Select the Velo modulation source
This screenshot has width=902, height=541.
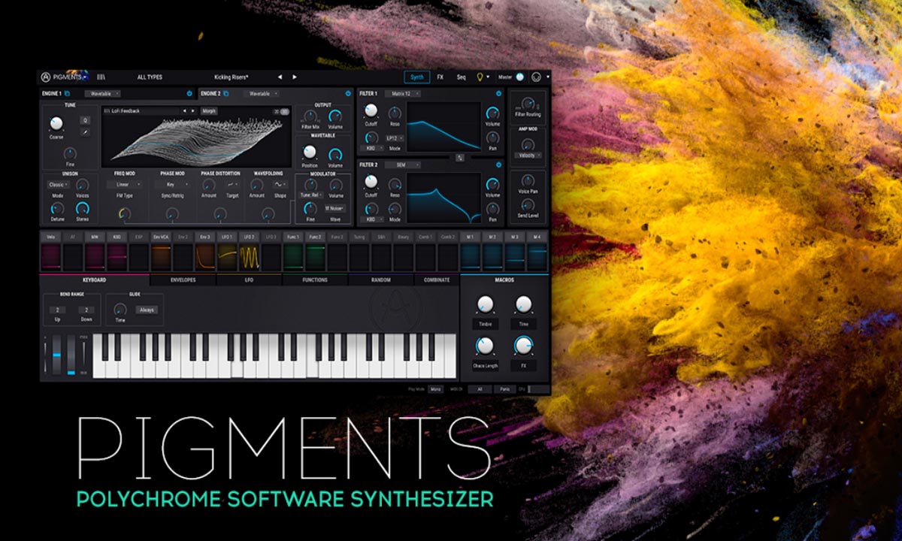51,237
